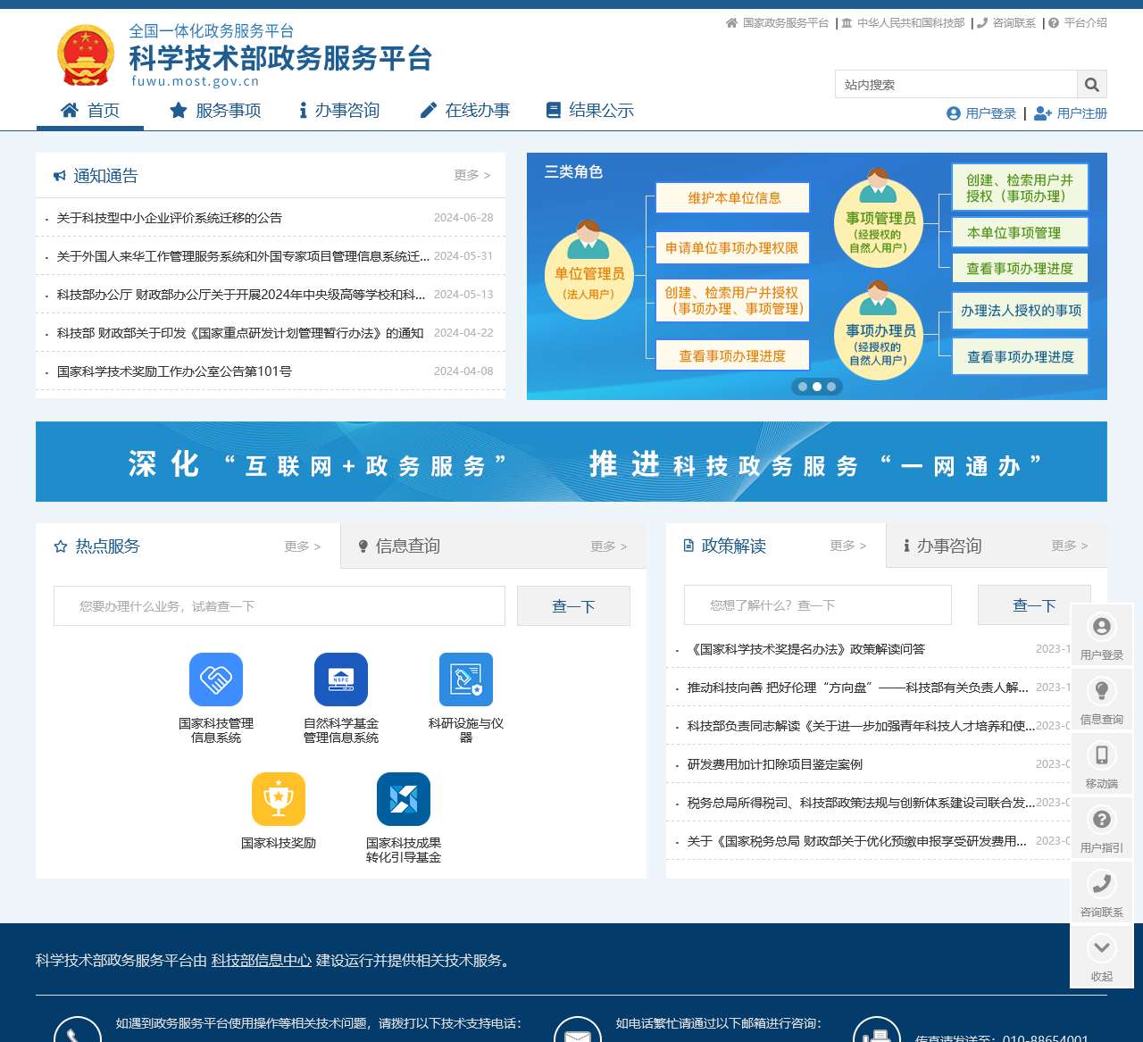This screenshot has width=1143, height=1042.
Task: Click the search magnifier icon button
Action: click(x=1091, y=85)
